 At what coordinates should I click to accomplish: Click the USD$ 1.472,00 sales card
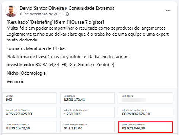click(x=30, y=126)
